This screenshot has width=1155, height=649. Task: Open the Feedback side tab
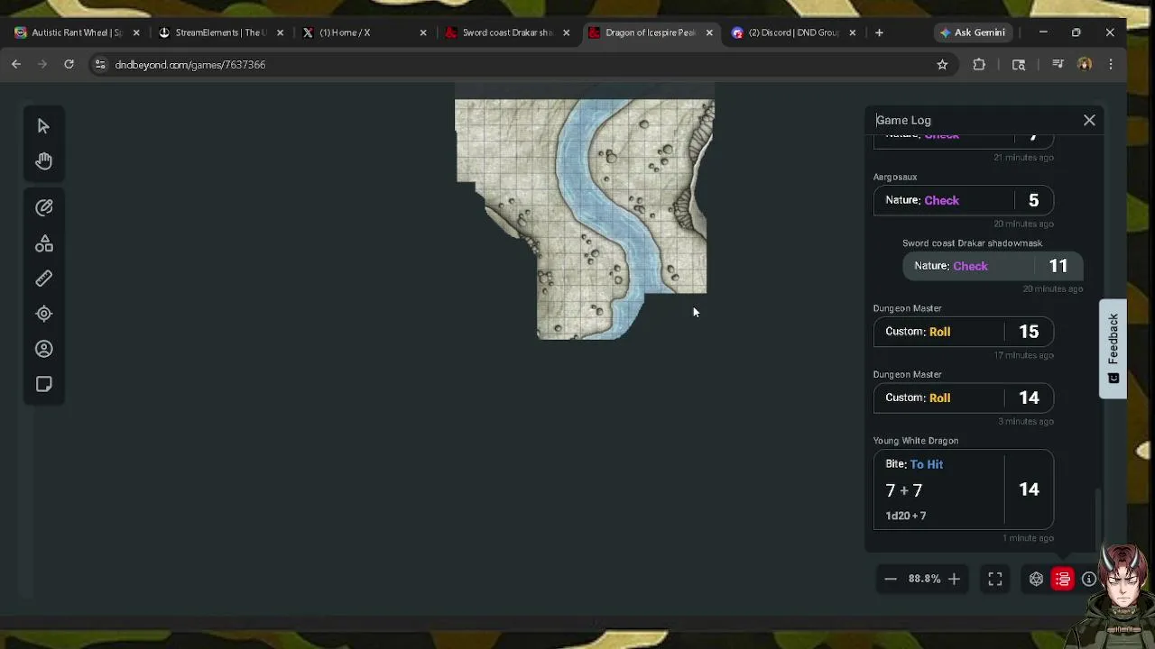(1113, 349)
